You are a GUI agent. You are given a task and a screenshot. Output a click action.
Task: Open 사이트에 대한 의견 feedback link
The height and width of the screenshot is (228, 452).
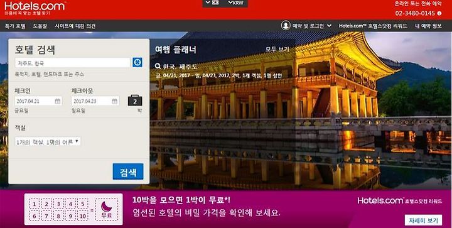(75, 26)
